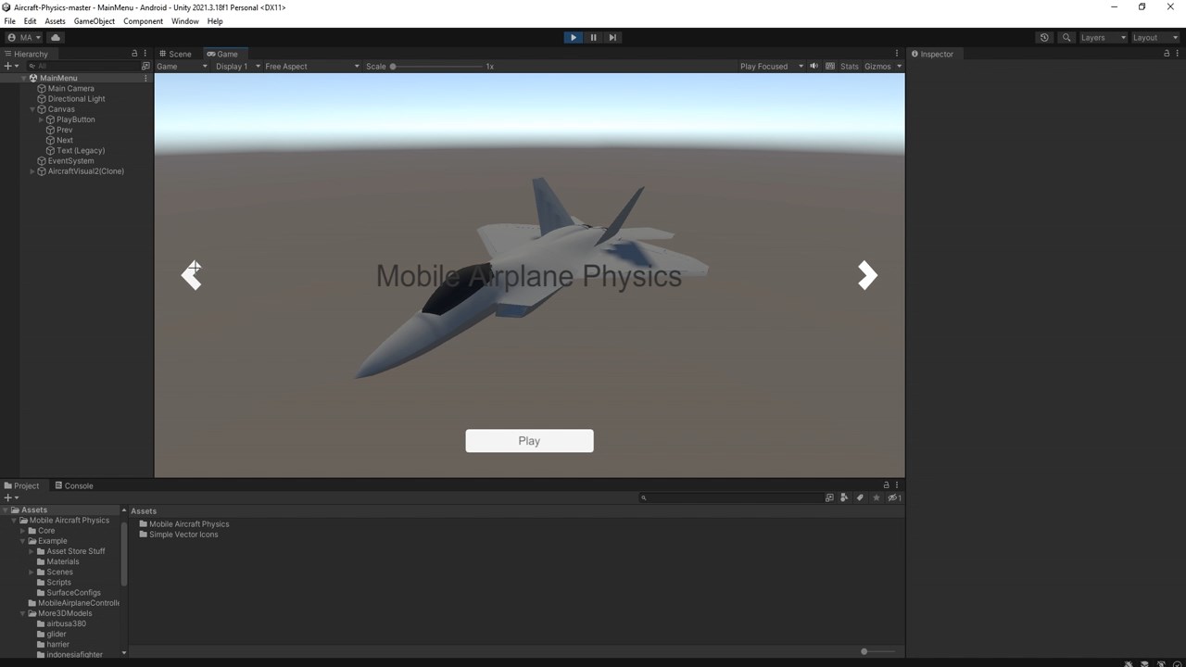Toggle the Hierarchy panel lock

coord(134,54)
